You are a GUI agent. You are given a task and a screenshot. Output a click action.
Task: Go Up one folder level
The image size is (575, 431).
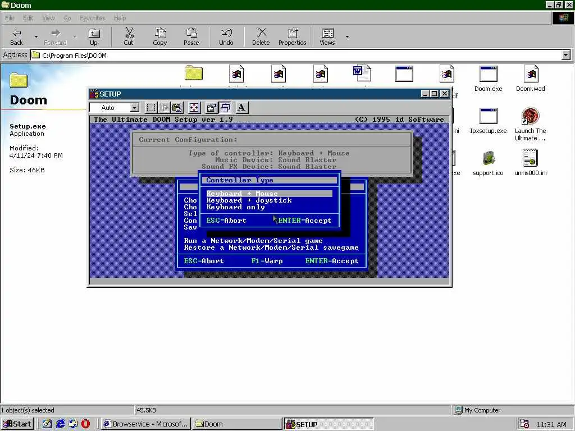click(x=94, y=36)
